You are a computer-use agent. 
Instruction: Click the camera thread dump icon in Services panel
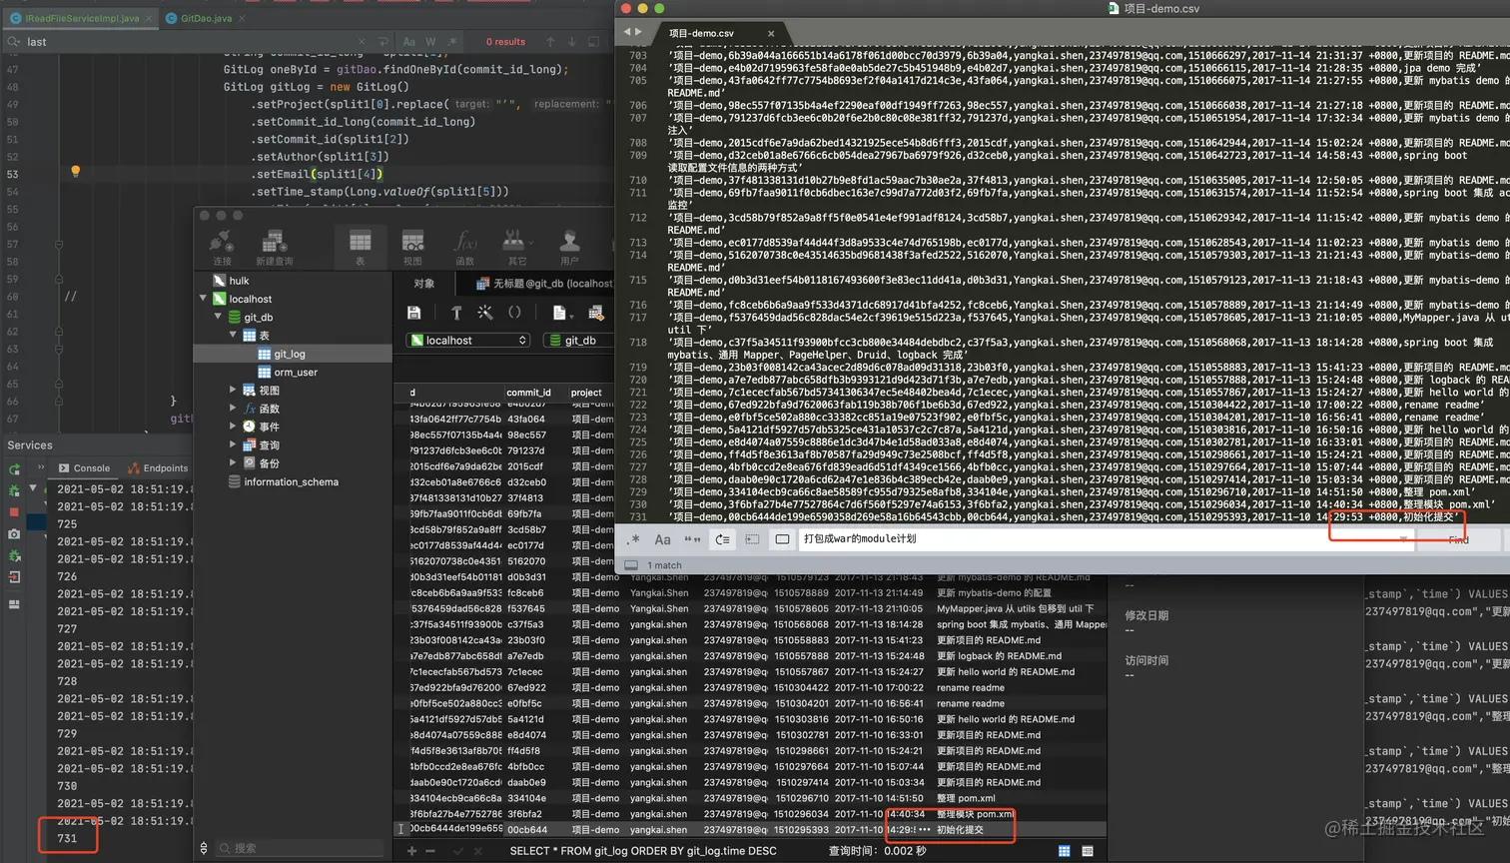[14, 534]
